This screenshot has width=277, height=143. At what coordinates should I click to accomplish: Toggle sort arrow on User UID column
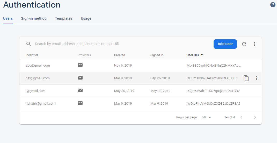(x=202, y=55)
